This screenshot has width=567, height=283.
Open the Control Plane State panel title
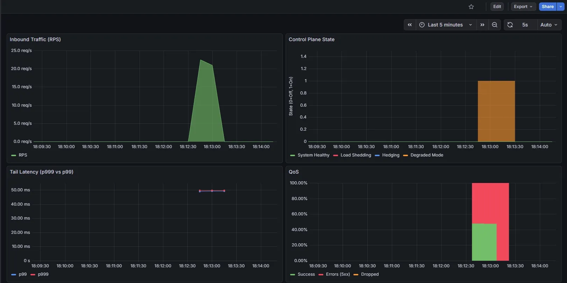(311, 39)
